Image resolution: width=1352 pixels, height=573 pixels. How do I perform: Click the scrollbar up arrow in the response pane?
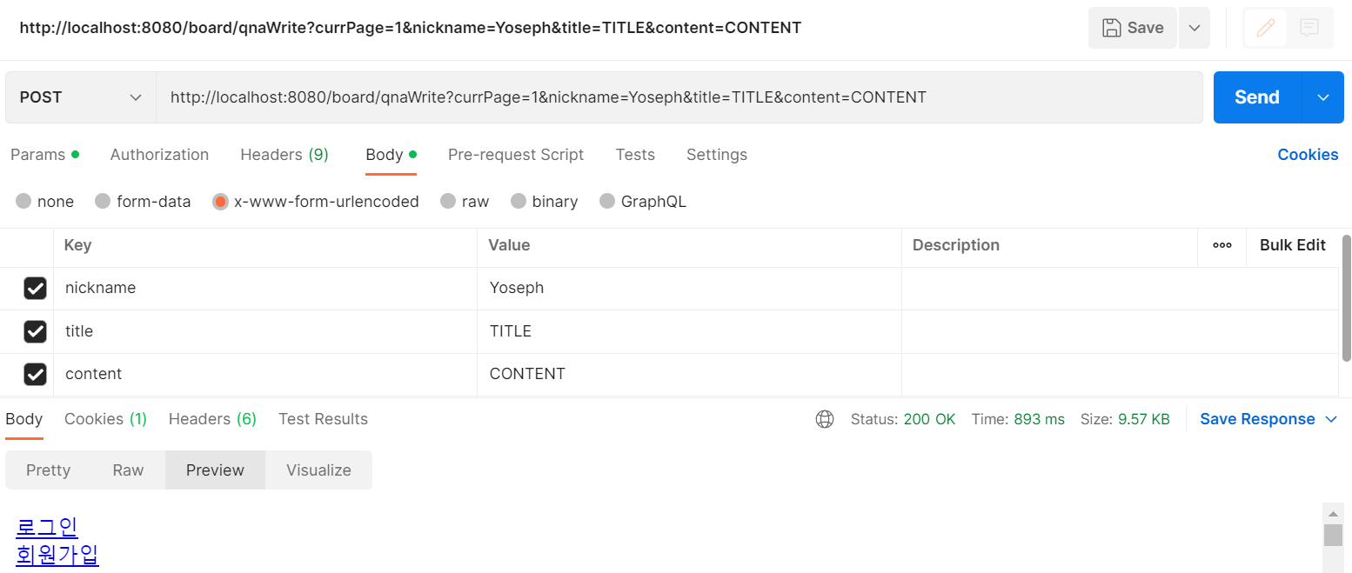1334,512
